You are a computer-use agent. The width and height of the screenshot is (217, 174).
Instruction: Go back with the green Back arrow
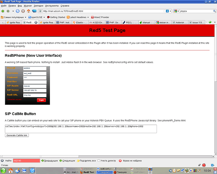(3, 11)
